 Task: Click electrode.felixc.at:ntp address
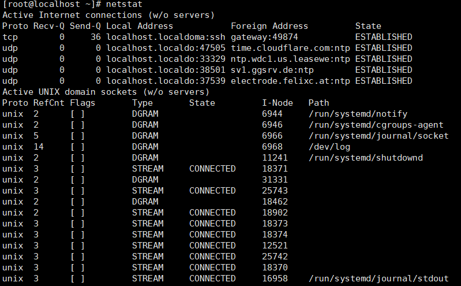click(x=290, y=81)
